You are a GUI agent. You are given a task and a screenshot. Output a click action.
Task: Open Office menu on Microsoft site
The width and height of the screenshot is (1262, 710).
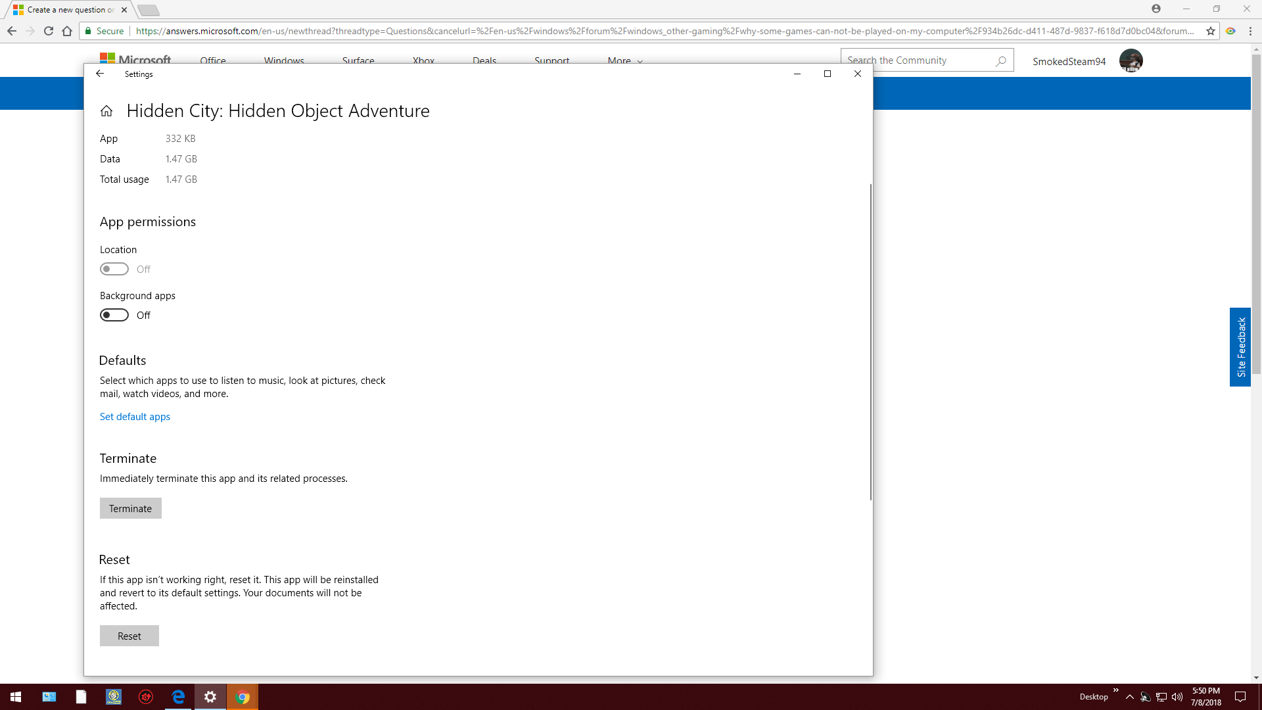[x=213, y=60]
